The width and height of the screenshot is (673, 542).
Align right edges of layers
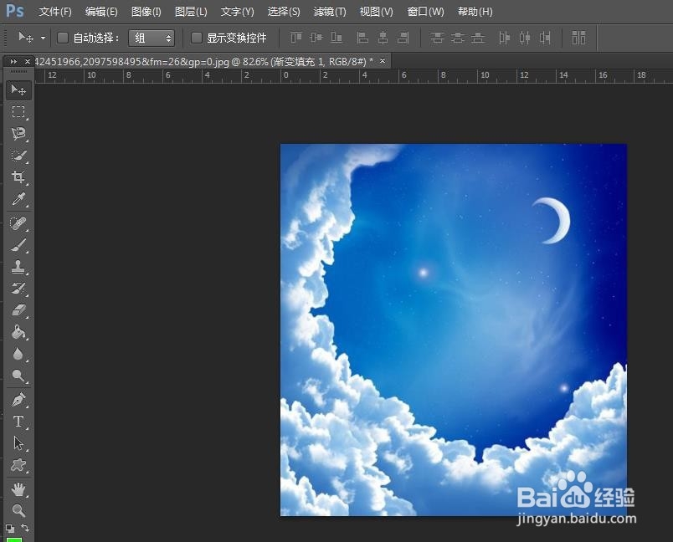(403, 38)
